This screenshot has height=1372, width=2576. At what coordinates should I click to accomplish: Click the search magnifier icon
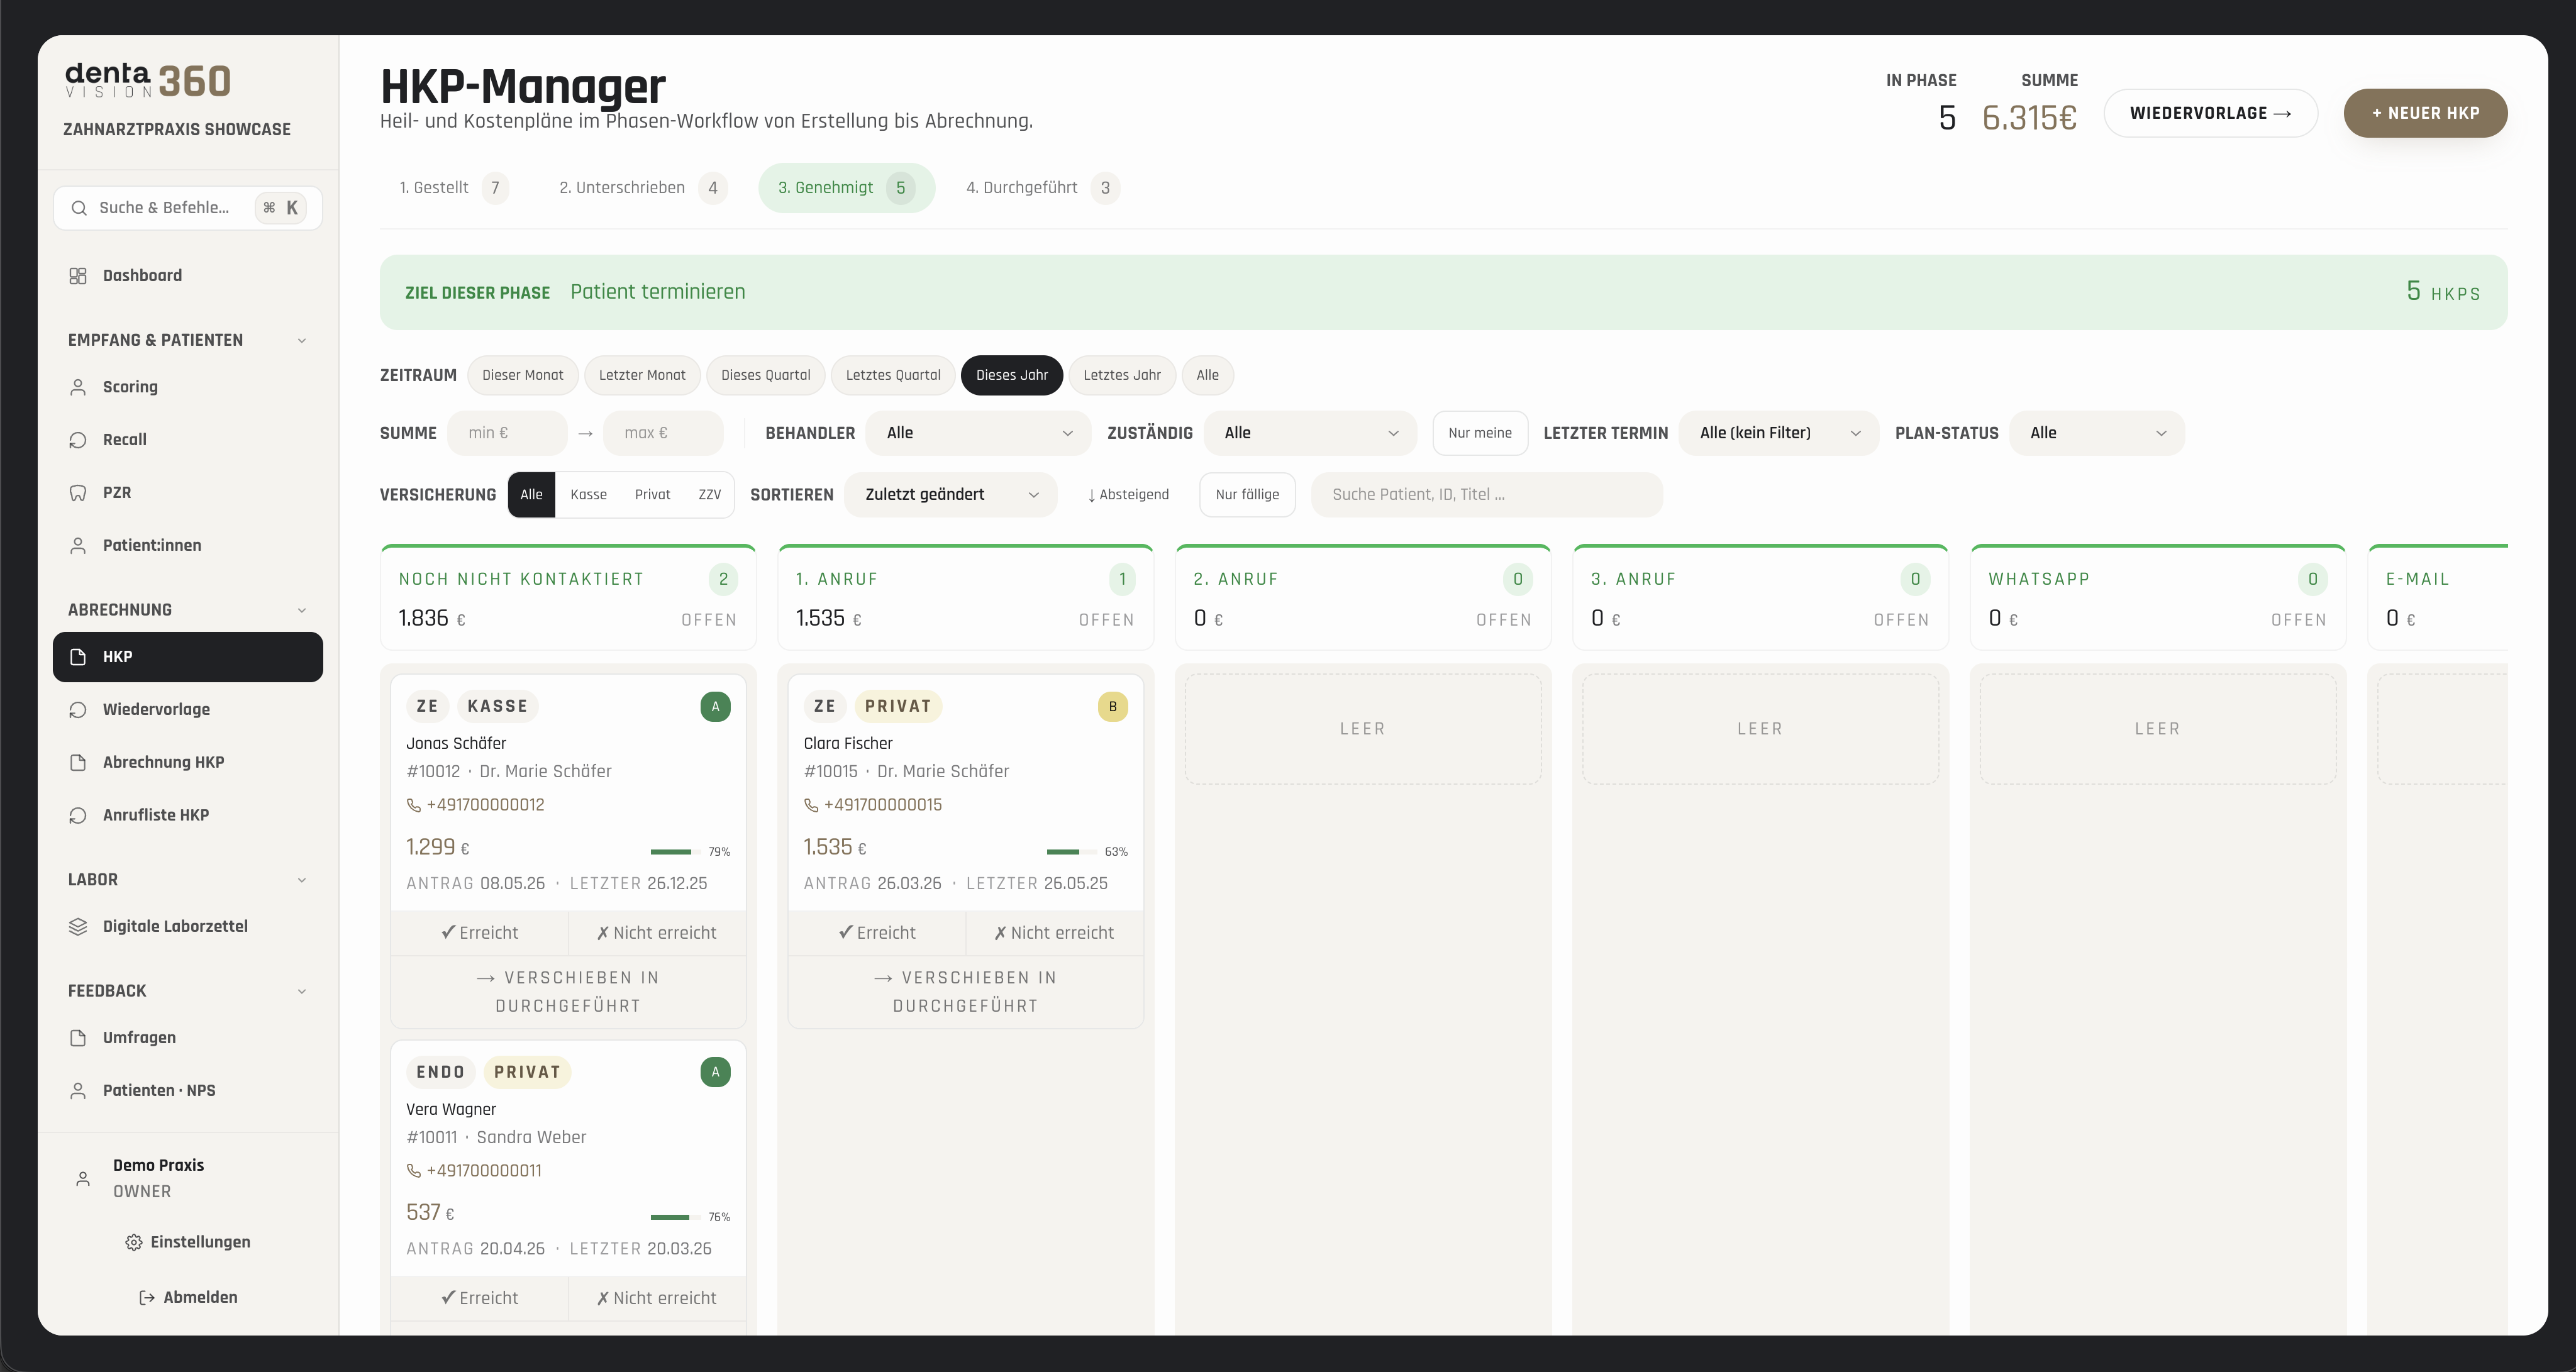pos(79,208)
